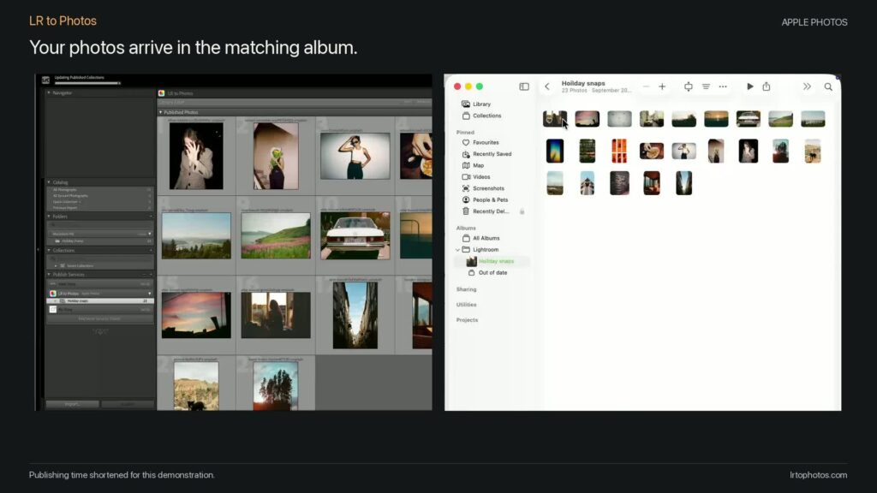Expand the Utilities section in sidebar
This screenshot has height=493, width=877.
[466, 305]
